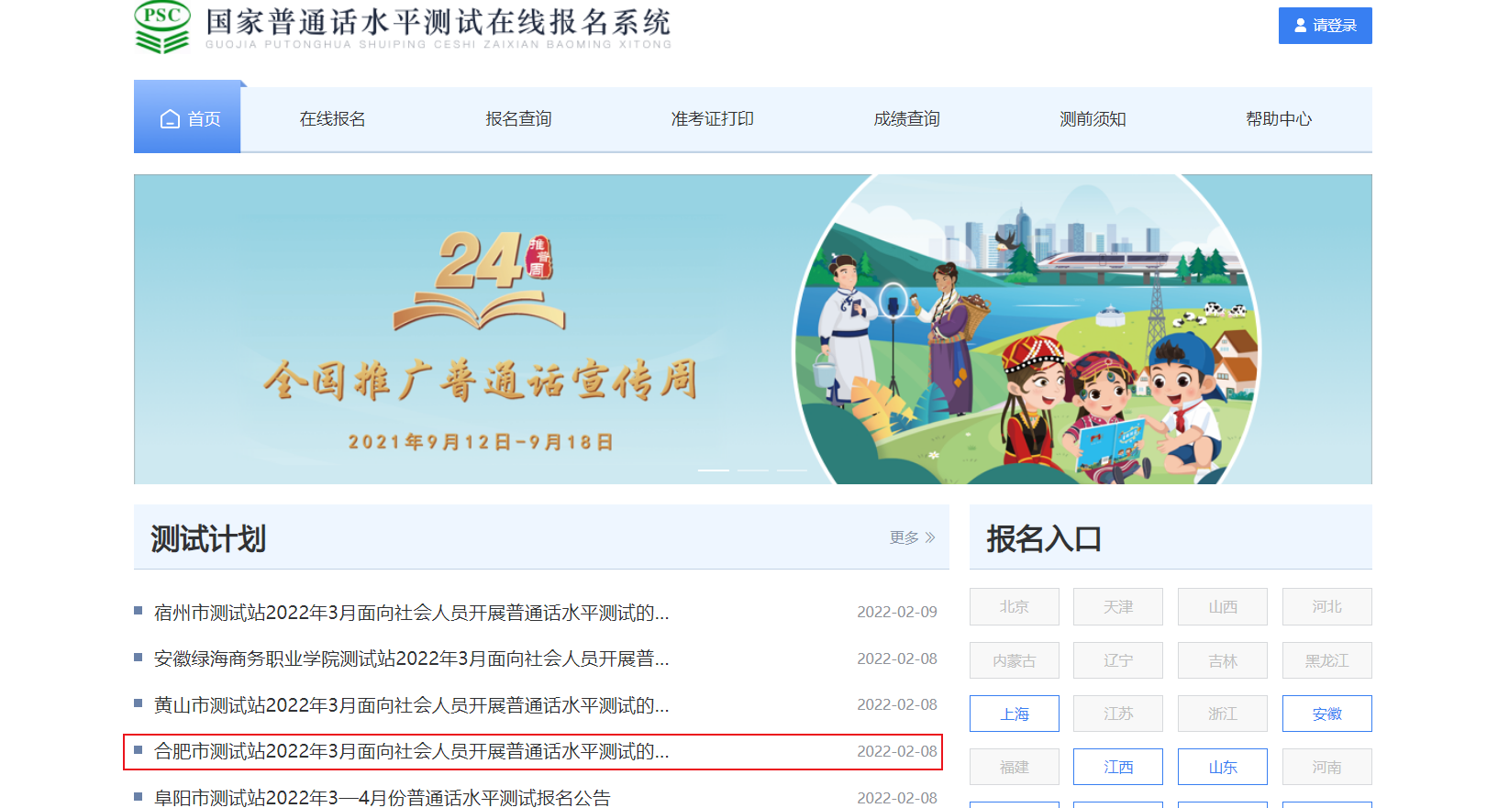
Task: Click the 福建 province button
Action: click(1015, 767)
